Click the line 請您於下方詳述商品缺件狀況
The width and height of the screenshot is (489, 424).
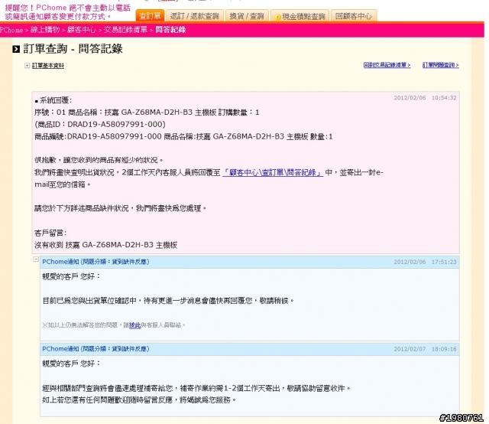click(x=121, y=208)
